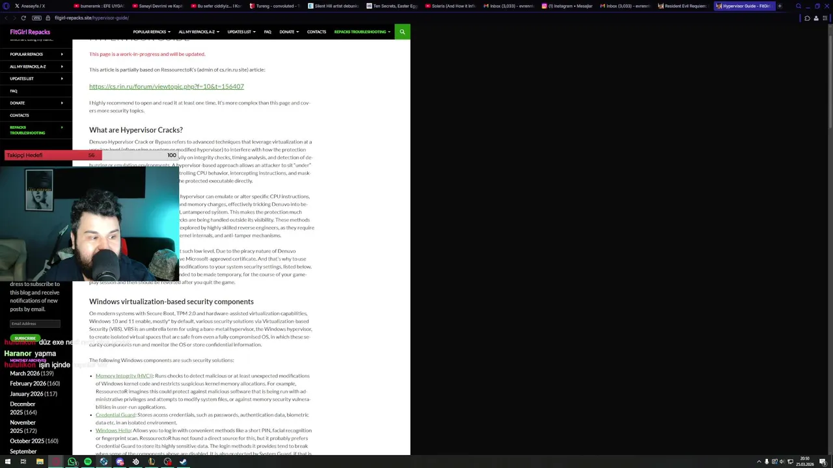The width and height of the screenshot is (833, 468).
Task: Open November 2025 archive link
Action: click(x=23, y=426)
